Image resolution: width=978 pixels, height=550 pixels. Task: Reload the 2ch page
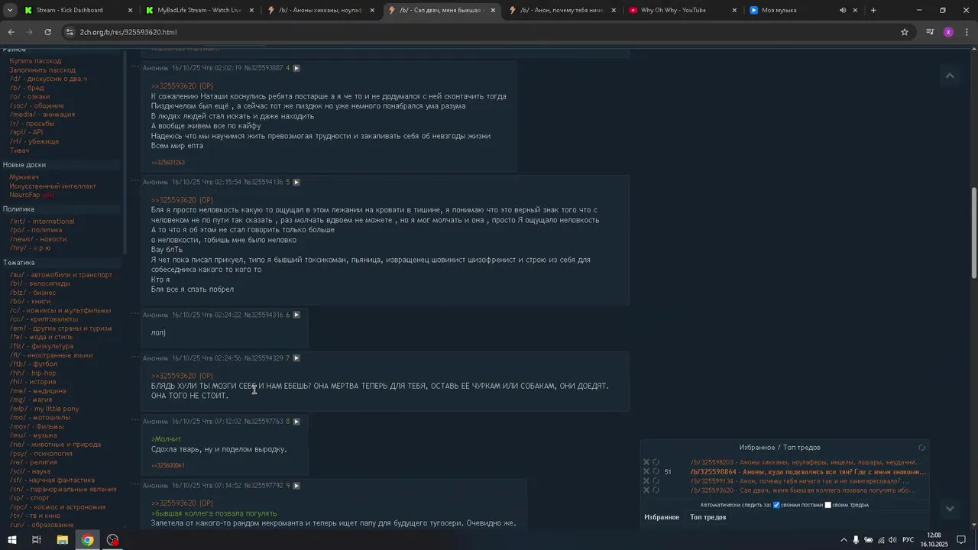coord(47,32)
